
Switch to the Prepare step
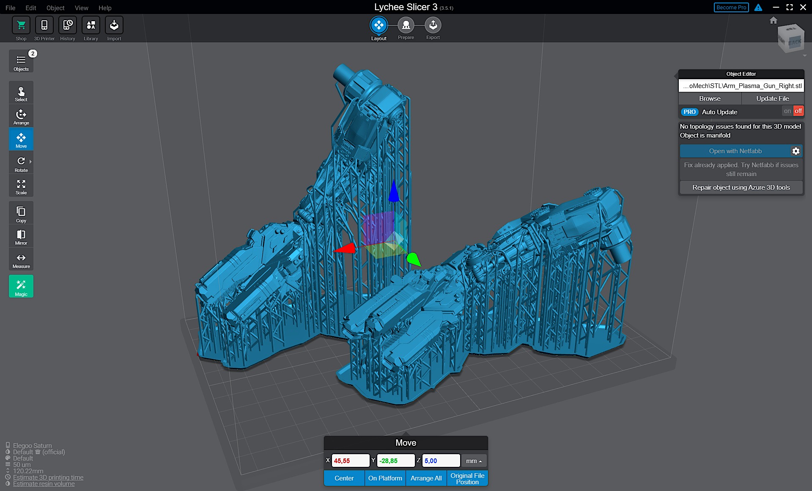click(x=406, y=25)
